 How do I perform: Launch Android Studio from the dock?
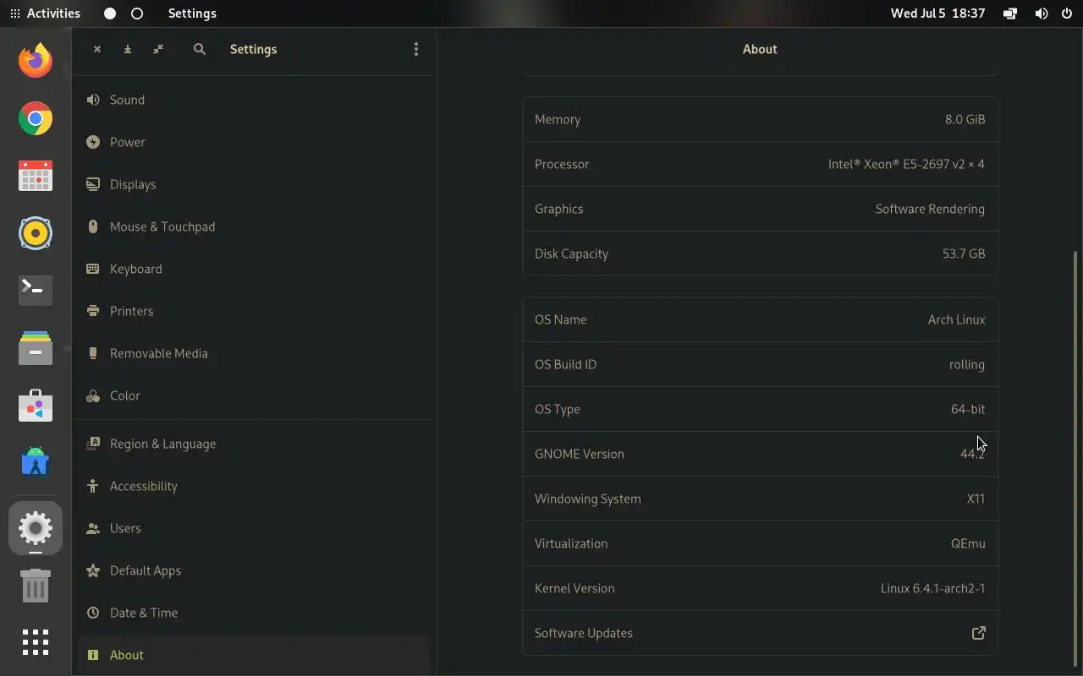point(36,463)
